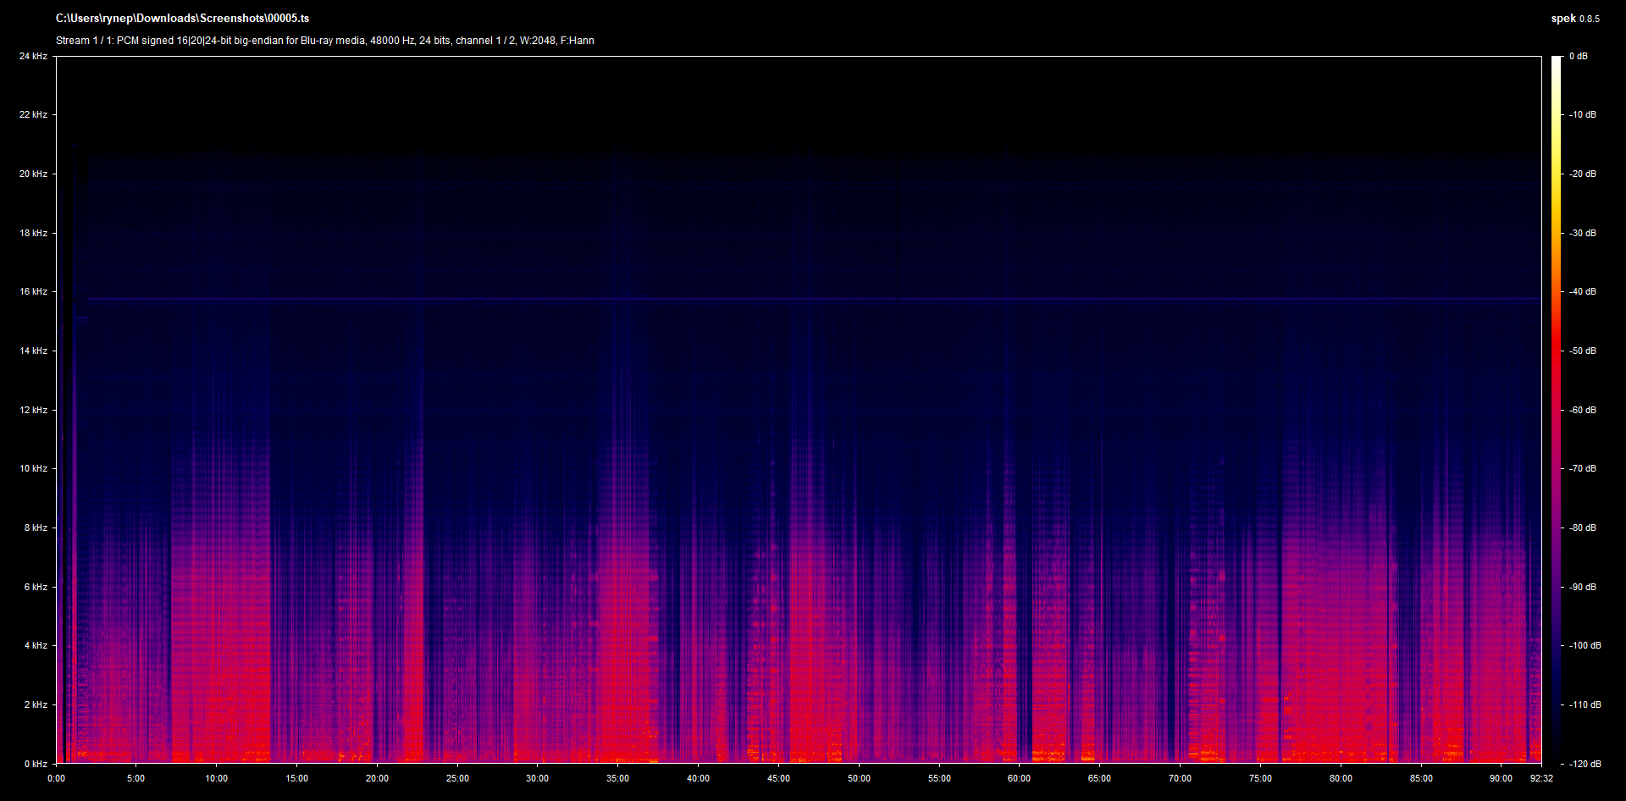Select the 0 kHz frequency axis label
1626x801 pixels.
click(36, 764)
